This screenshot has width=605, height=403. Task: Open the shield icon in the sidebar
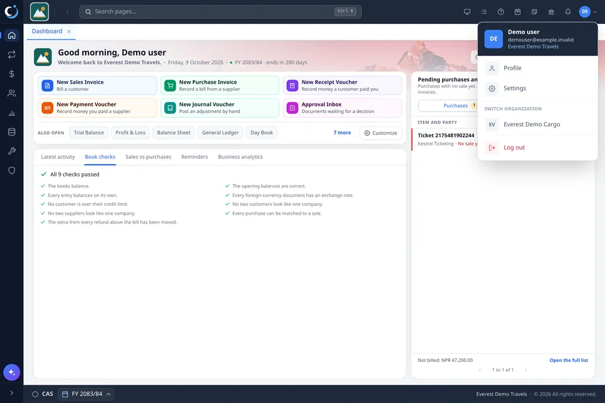coord(11,171)
